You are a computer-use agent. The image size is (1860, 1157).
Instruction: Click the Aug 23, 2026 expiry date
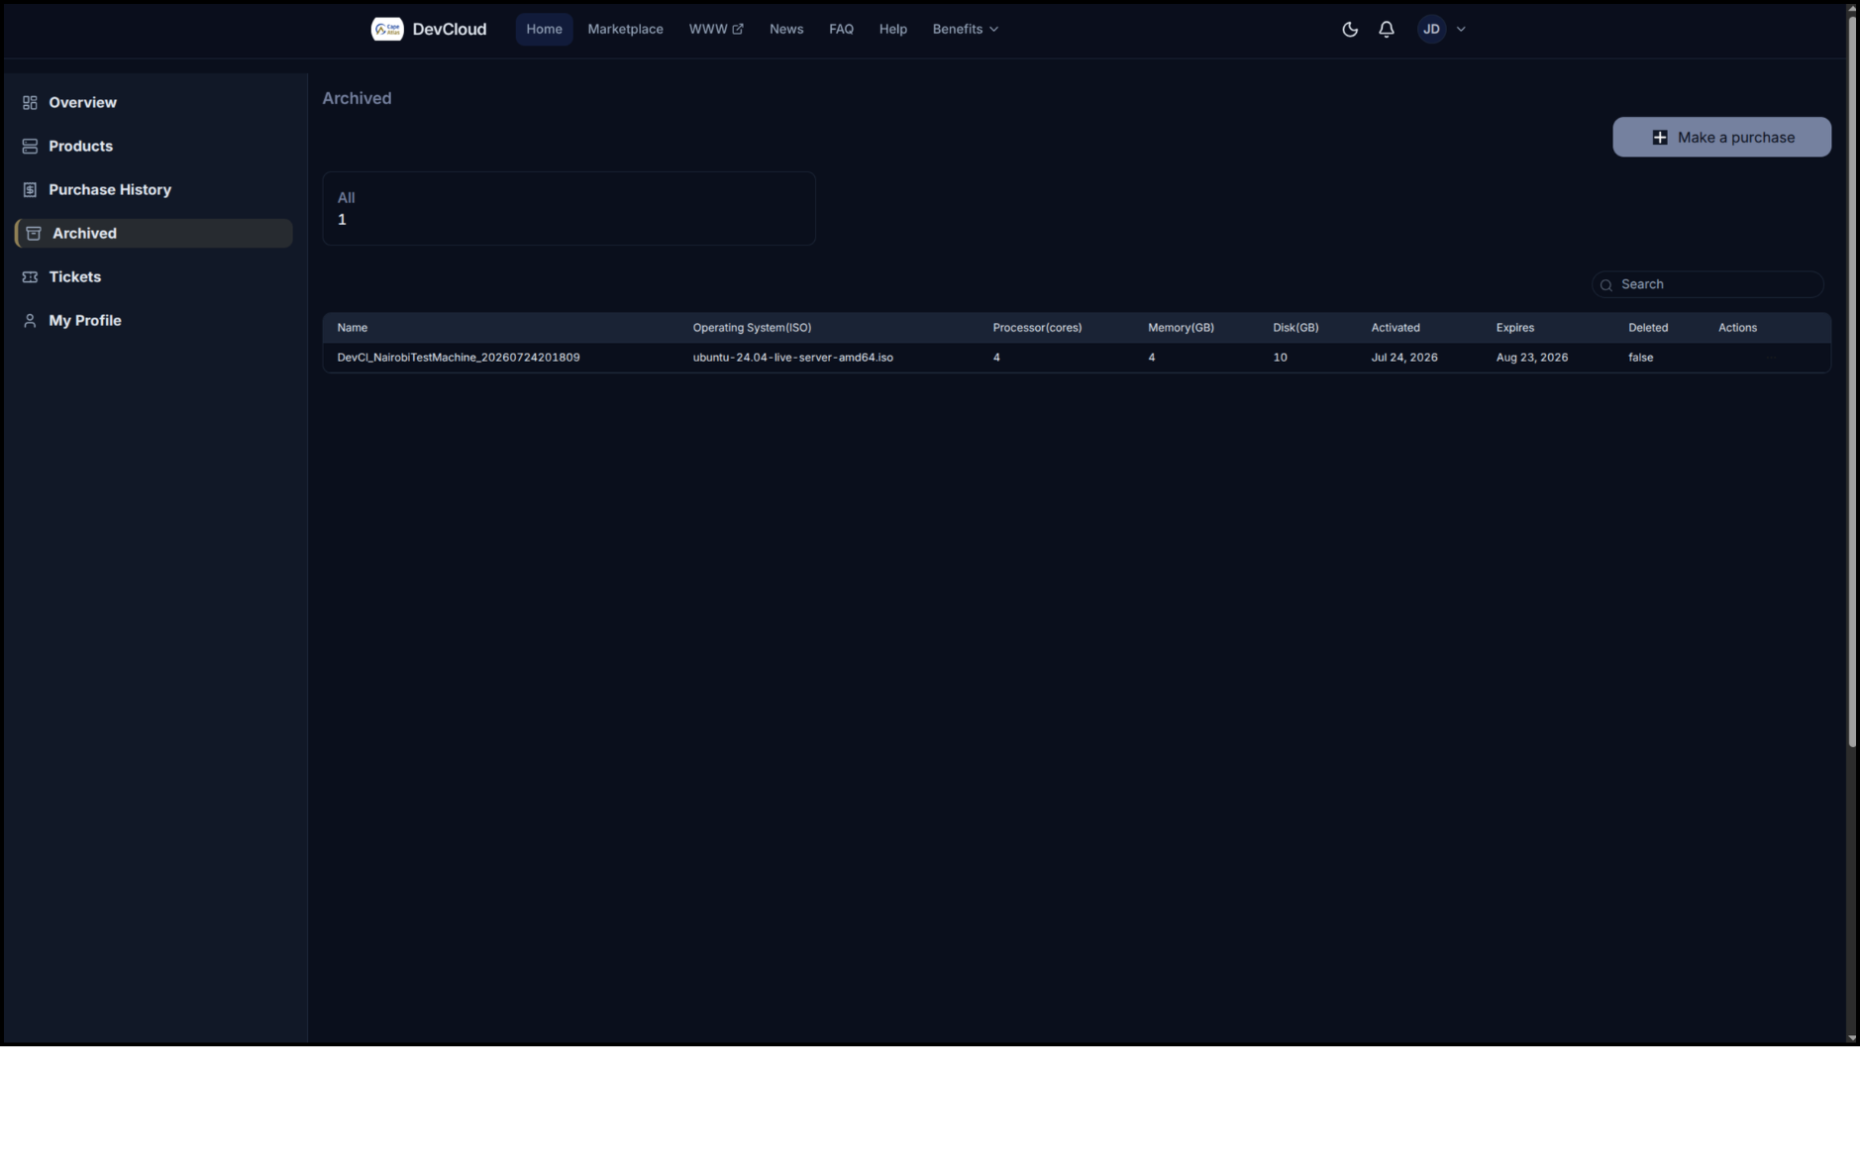pos(1531,357)
